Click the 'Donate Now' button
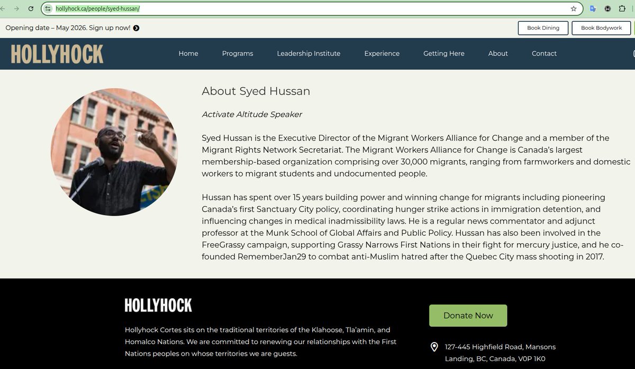Viewport: 635px width, 369px height. 468,316
